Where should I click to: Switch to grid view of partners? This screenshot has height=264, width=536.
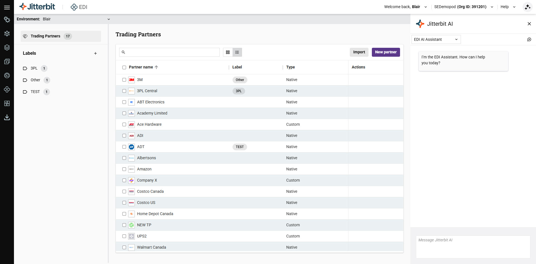pos(228,52)
